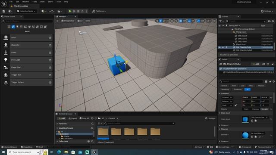The width and height of the screenshot is (276, 155).
Task: Select the Rendering filter in Details
Action: click(225, 90)
